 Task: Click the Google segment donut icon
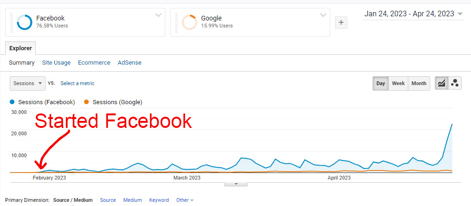point(189,22)
